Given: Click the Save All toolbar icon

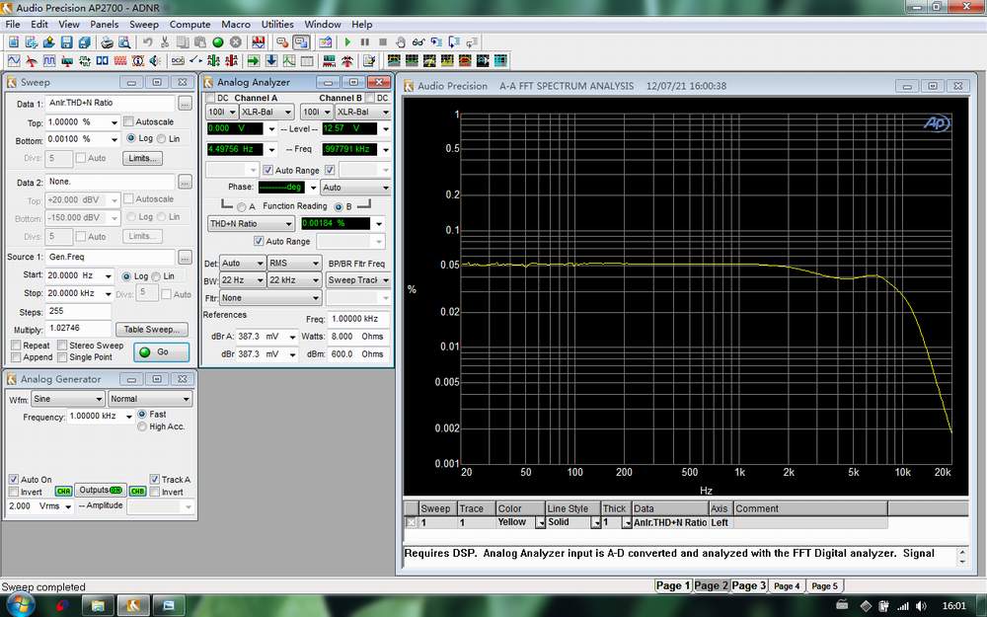Looking at the screenshot, I should coord(85,42).
